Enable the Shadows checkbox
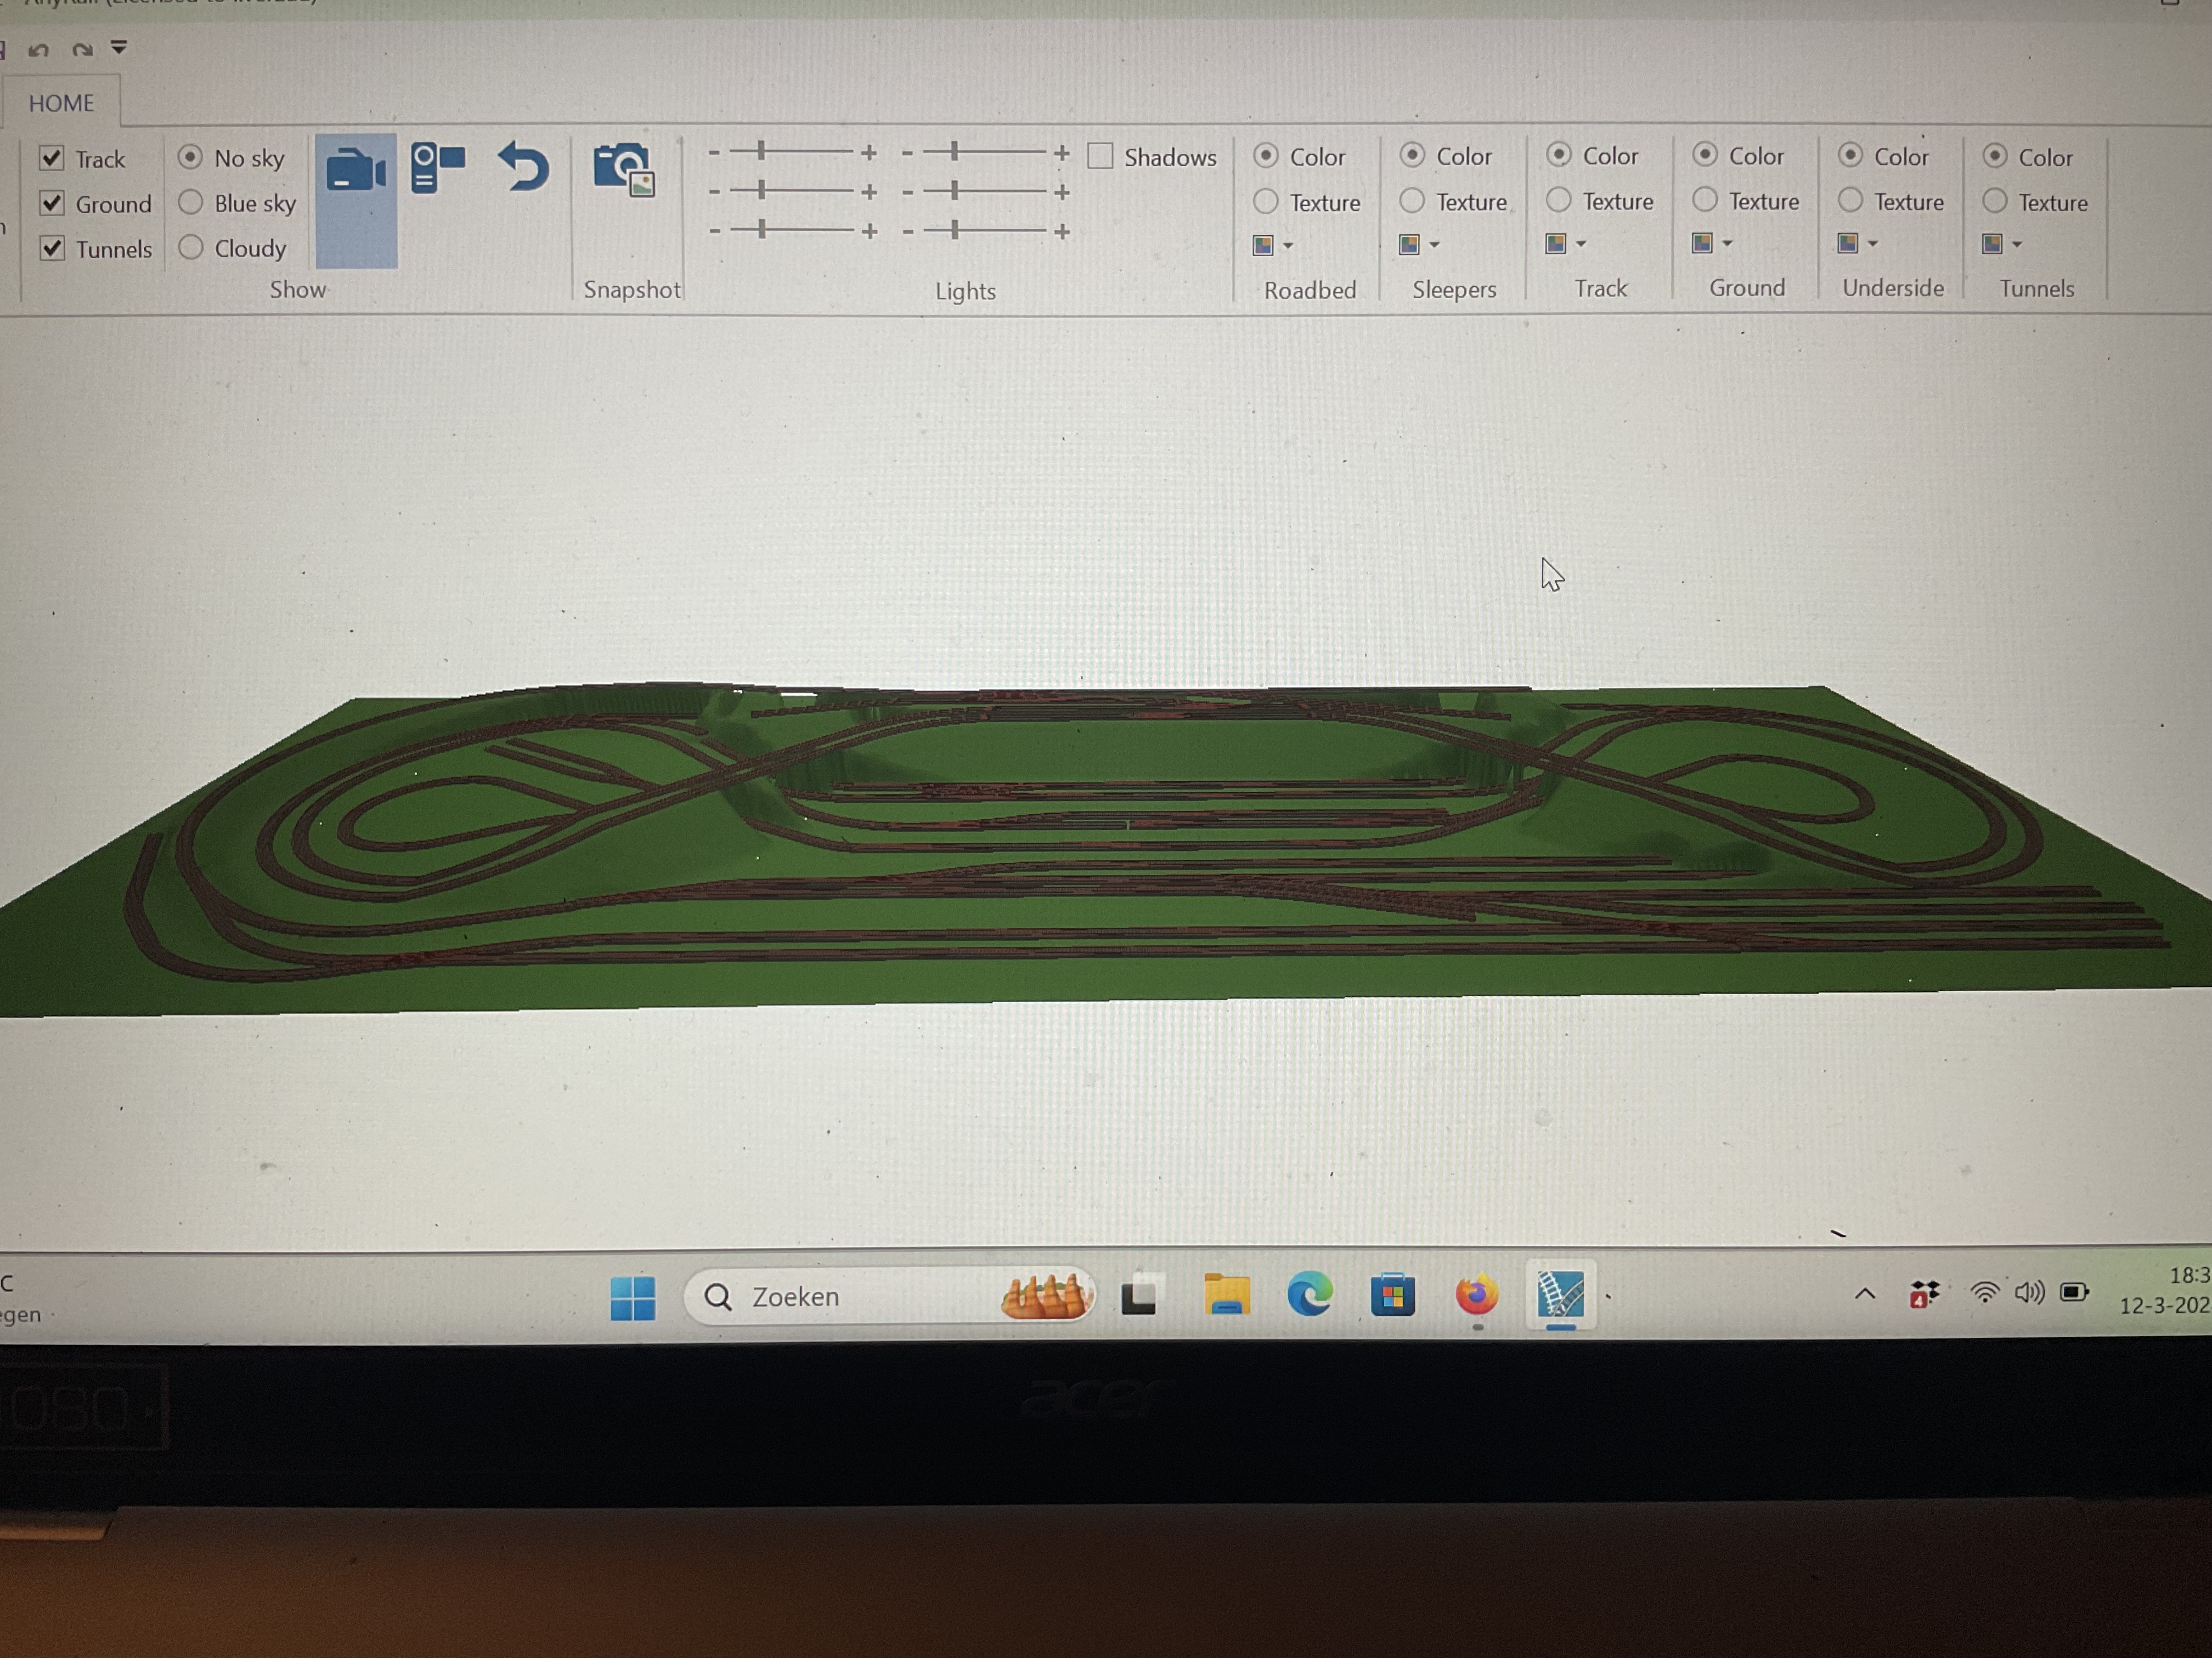This screenshot has height=1658, width=2212. (x=1100, y=156)
